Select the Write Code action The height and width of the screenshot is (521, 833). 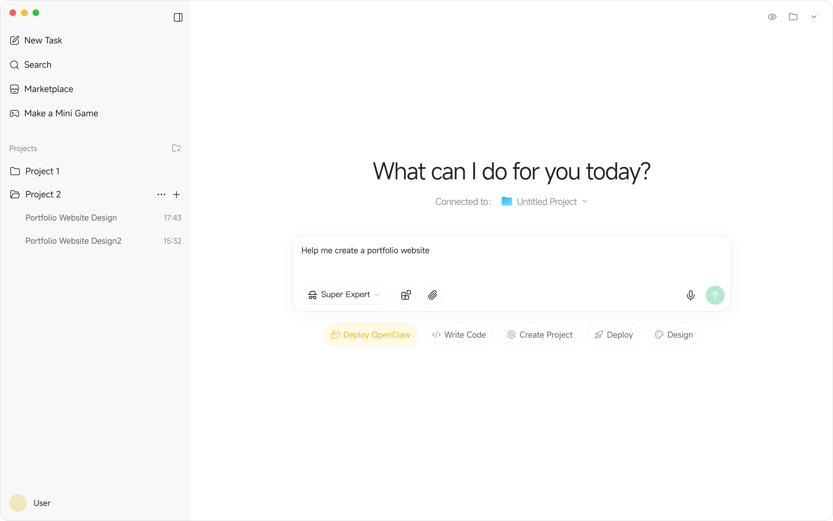[x=459, y=334]
